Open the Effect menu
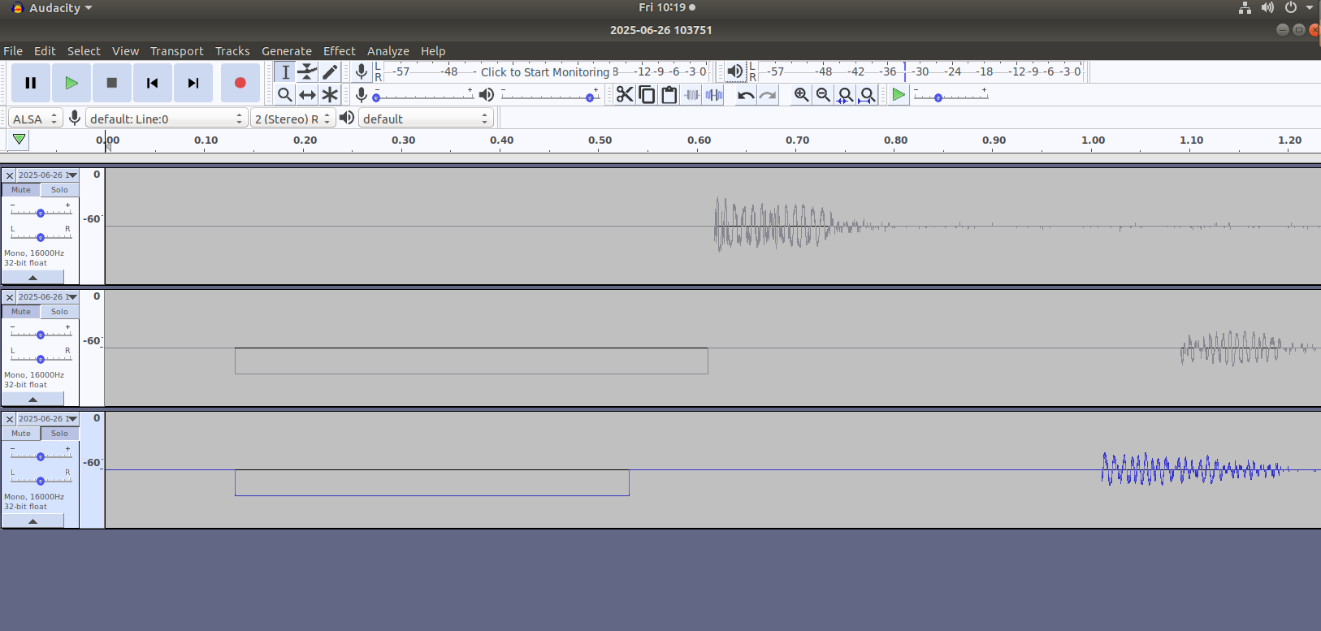Viewport: 1321px width, 631px height. click(340, 50)
